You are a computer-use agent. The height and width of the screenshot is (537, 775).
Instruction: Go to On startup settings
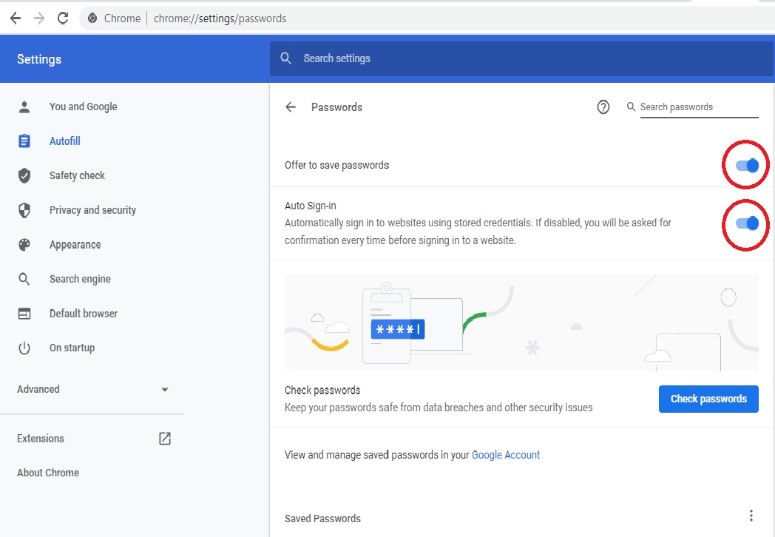pyautogui.click(x=72, y=348)
